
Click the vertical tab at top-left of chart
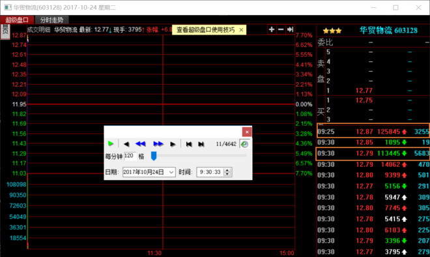(x=5, y=31)
